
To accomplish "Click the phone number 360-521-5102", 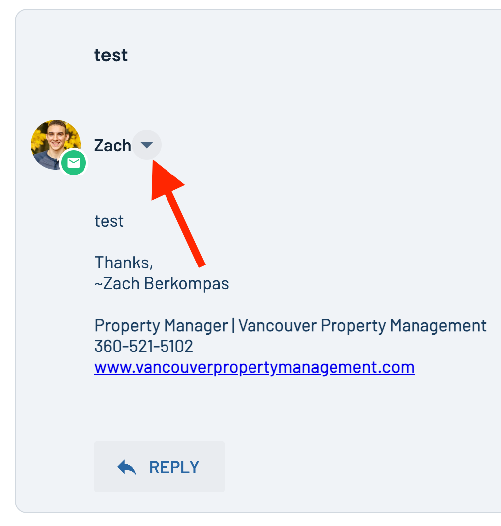I will (144, 346).
